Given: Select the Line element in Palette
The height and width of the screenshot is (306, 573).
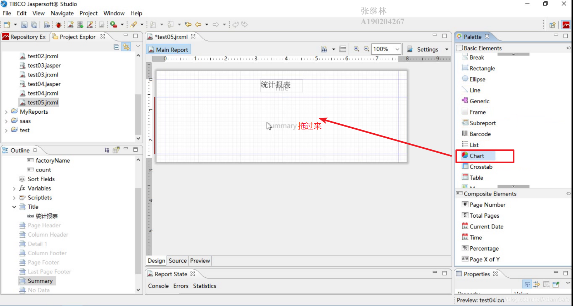Looking at the screenshot, I should 471,90.
